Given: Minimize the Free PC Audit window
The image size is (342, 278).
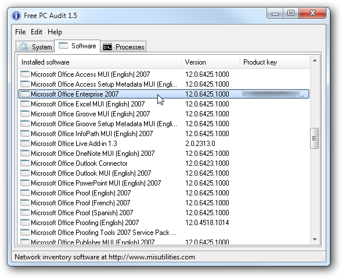Looking at the screenshot, I should point(275,13).
